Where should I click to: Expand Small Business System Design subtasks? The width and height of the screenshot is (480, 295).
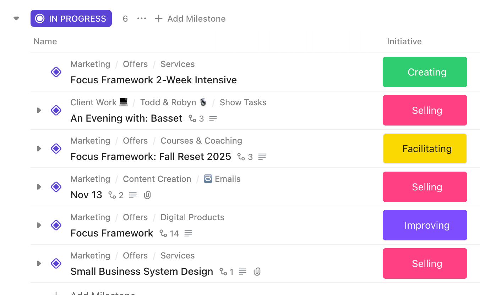39,263
